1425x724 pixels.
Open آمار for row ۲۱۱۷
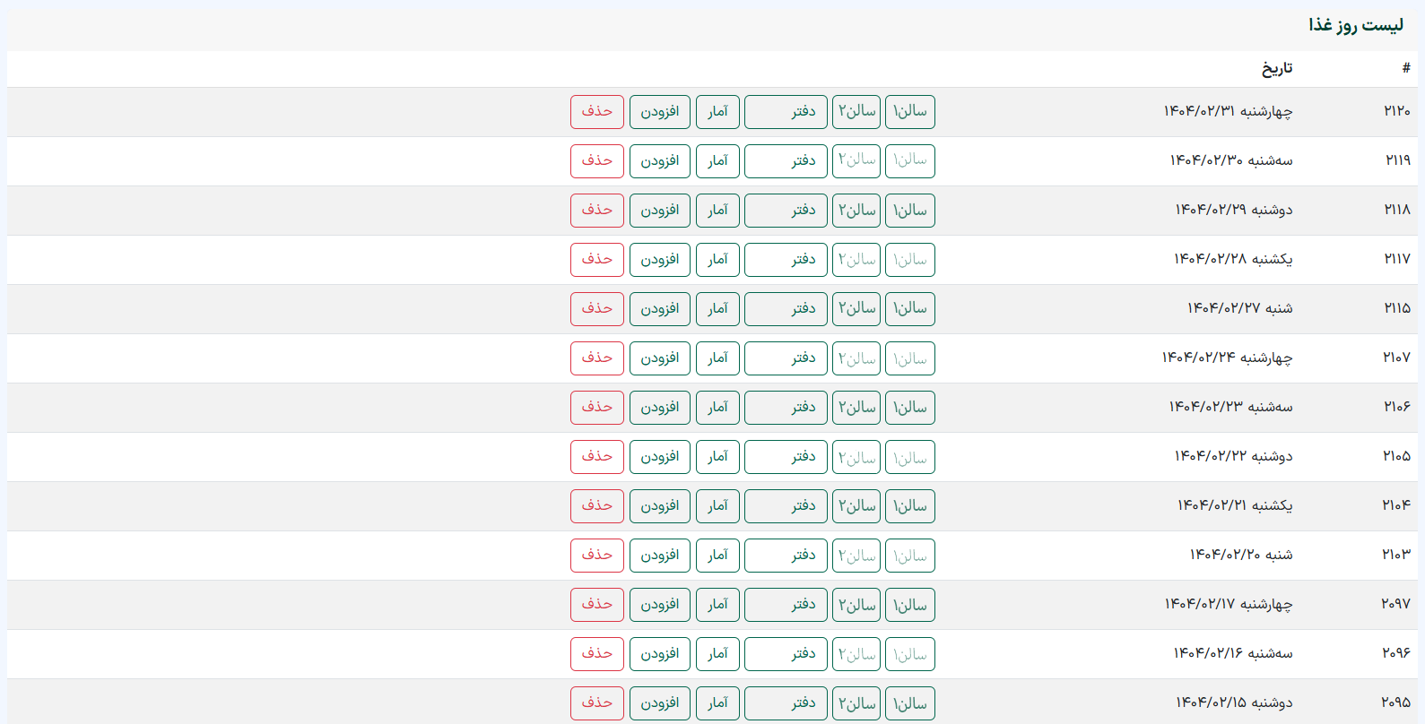pyautogui.click(x=717, y=260)
